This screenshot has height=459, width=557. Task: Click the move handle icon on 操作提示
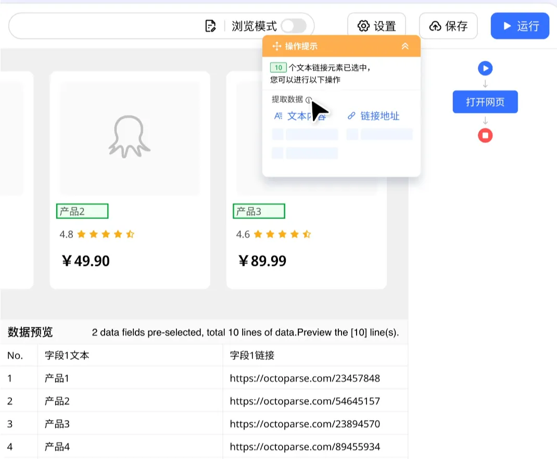277,46
